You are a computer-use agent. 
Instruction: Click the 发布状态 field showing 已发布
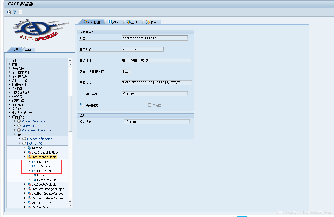point(157,122)
